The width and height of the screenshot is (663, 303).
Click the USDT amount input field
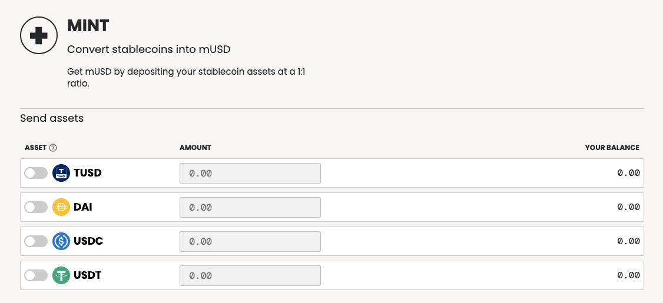click(250, 275)
